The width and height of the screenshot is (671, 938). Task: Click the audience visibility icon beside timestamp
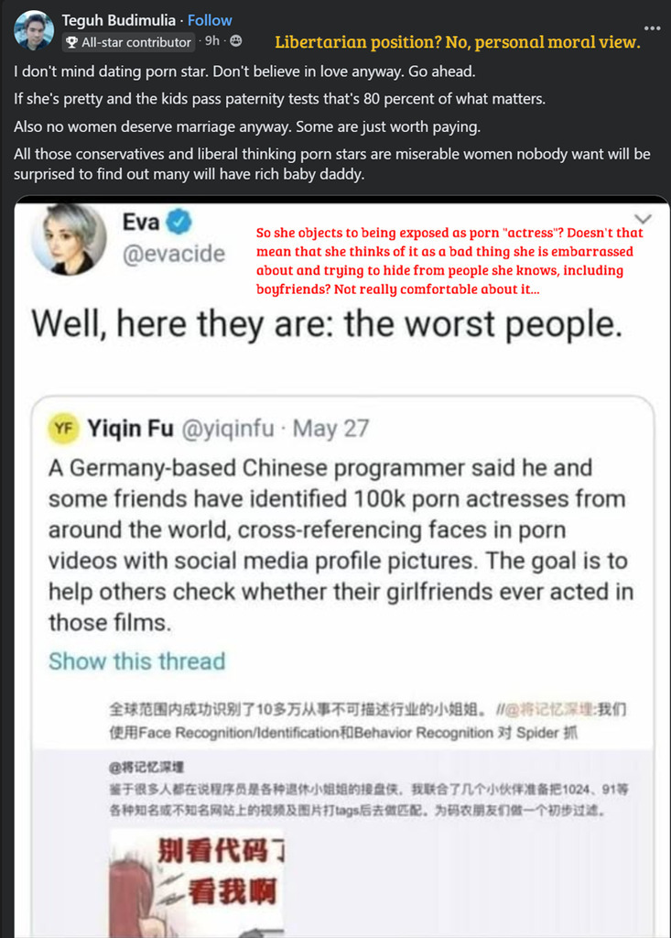click(x=236, y=40)
